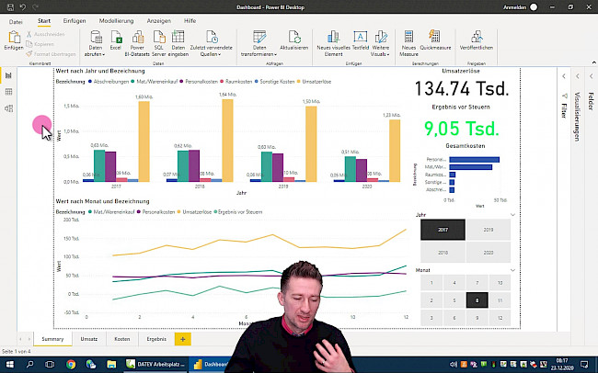Click the 134.74 Tsd. Umsatzerlöse card
This screenshot has width=598, height=373.
tap(462, 89)
